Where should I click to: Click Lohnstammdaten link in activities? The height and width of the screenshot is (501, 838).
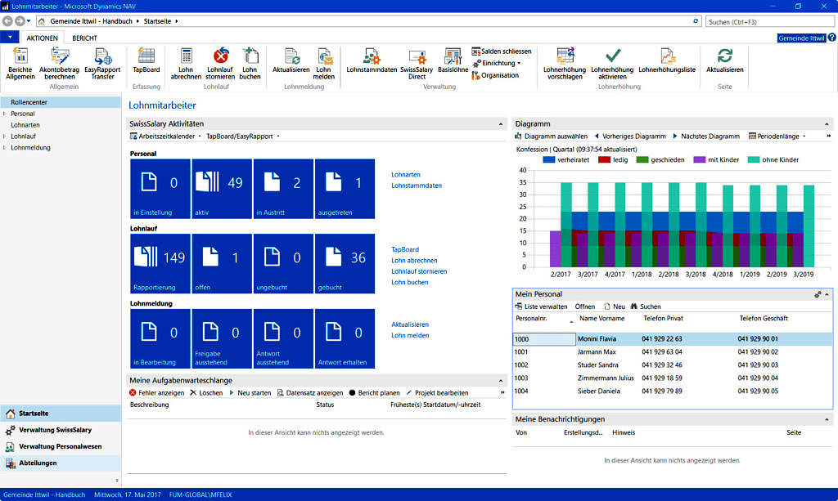point(417,186)
